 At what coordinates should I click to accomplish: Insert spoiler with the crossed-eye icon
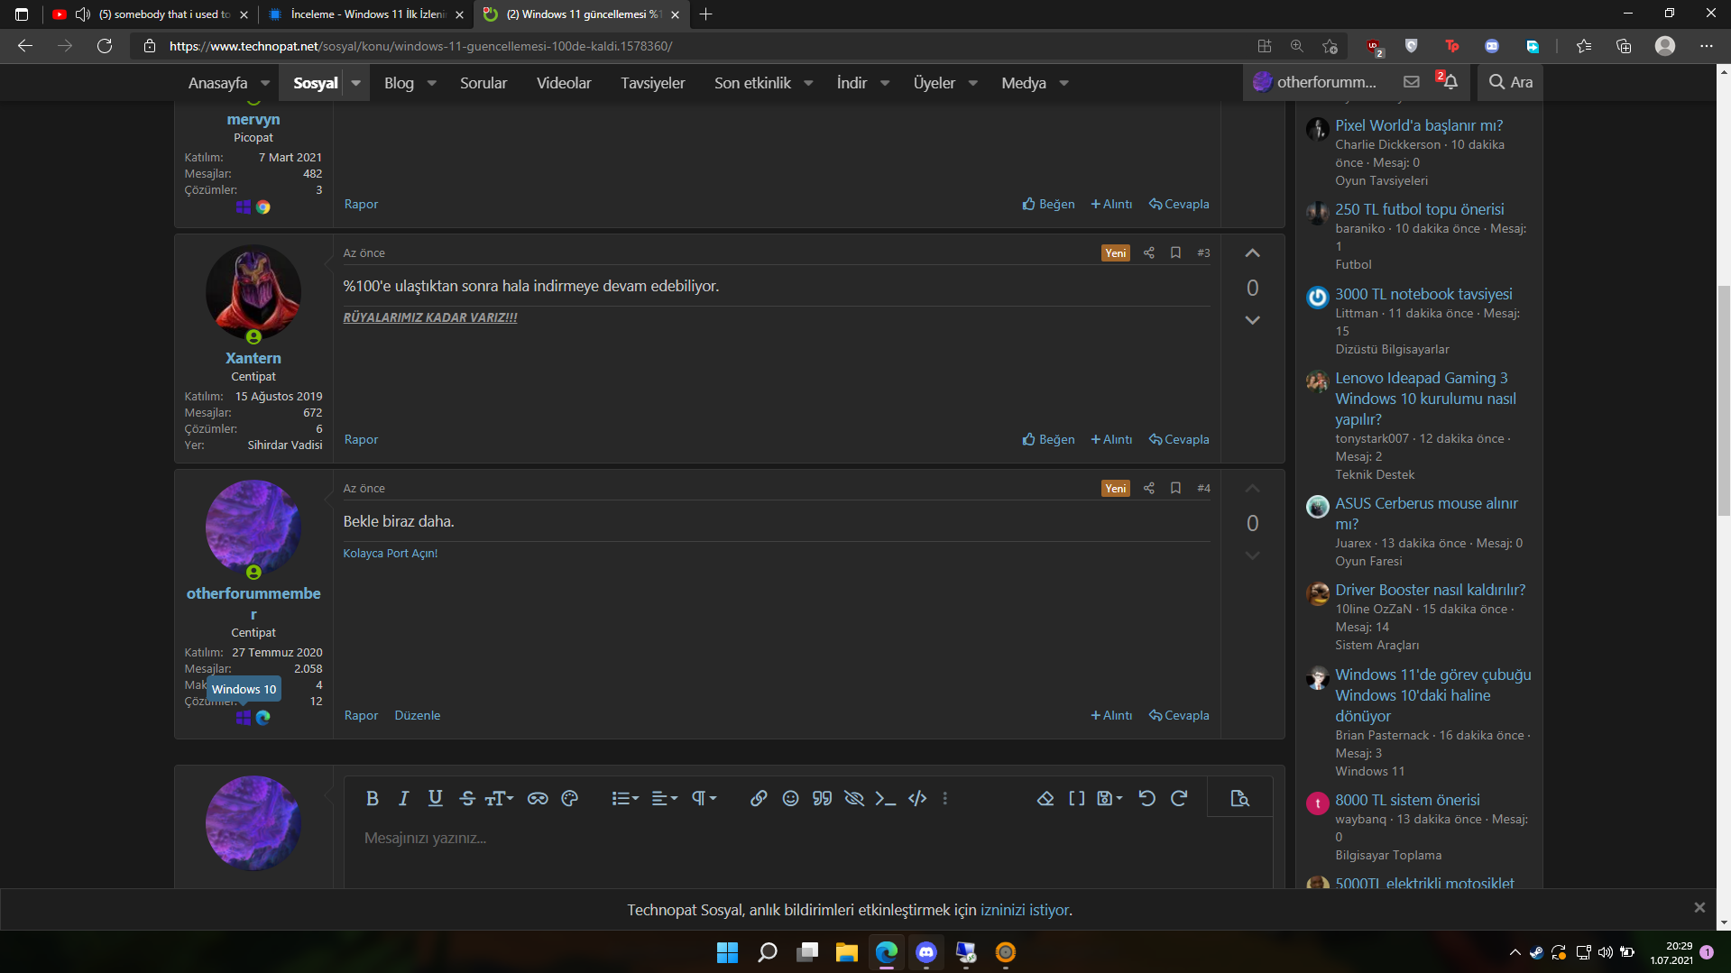coord(853,798)
